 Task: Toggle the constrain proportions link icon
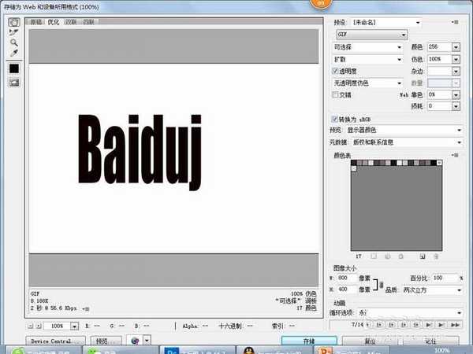(x=382, y=285)
